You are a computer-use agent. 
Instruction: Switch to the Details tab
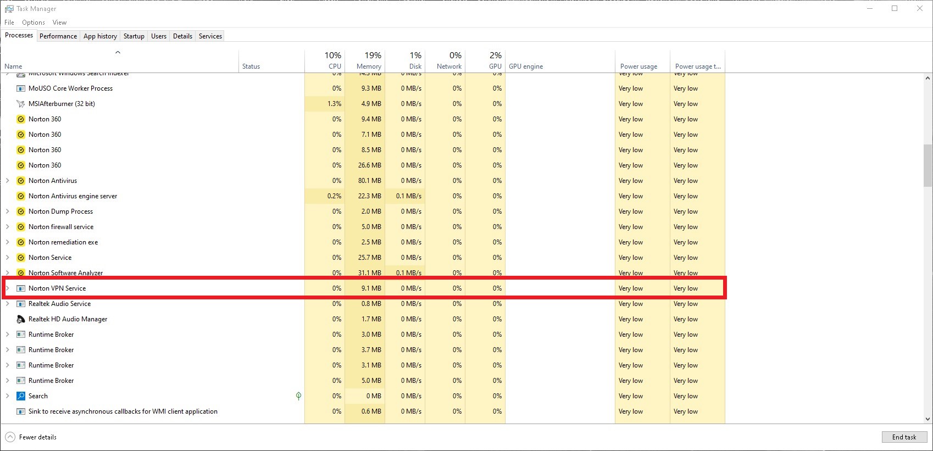click(182, 36)
